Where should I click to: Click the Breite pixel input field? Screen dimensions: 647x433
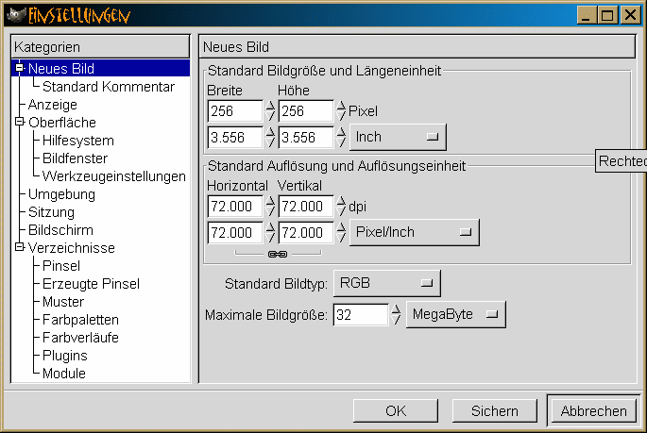pos(234,111)
